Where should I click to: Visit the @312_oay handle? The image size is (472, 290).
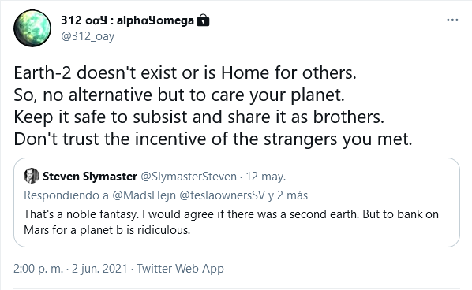(x=88, y=36)
